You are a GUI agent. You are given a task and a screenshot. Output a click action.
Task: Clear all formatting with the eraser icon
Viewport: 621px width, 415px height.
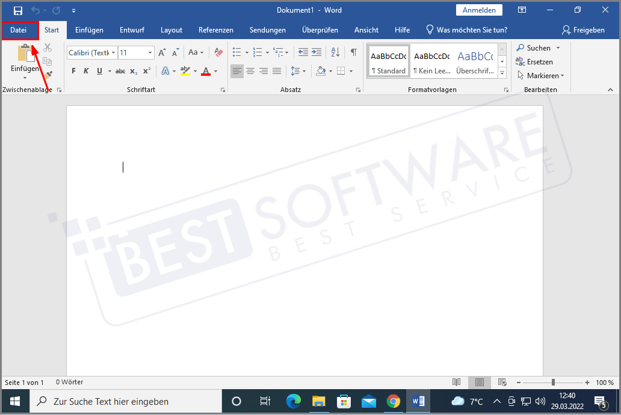click(218, 52)
